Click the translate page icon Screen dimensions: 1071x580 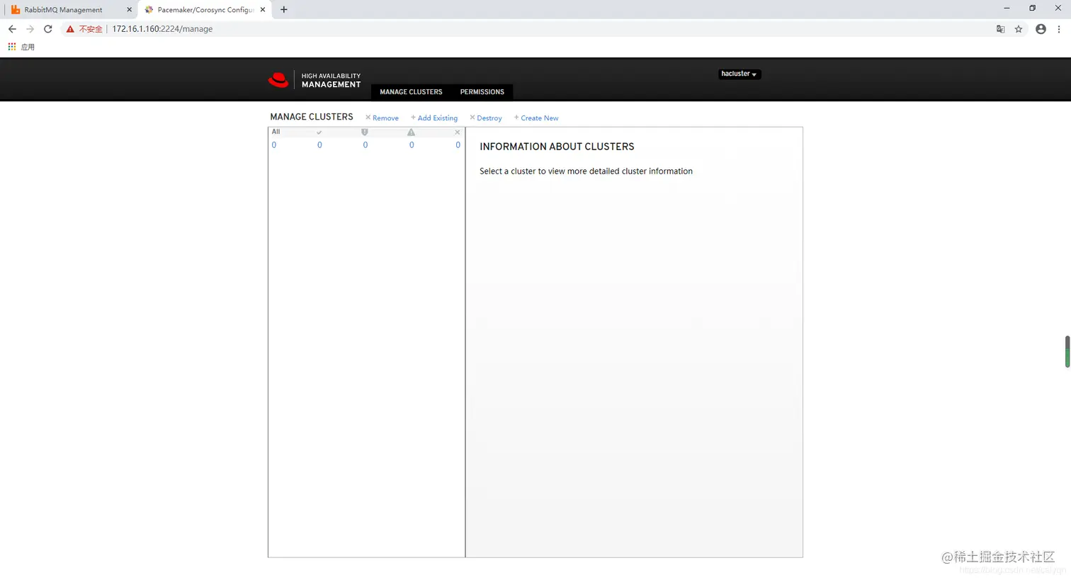pyautogui.click(x=1000, y=29)
